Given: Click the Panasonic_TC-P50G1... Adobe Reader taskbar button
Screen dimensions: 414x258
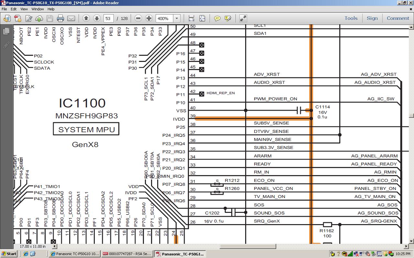Looking at the screenshot, I should click(x=180, y=254).
